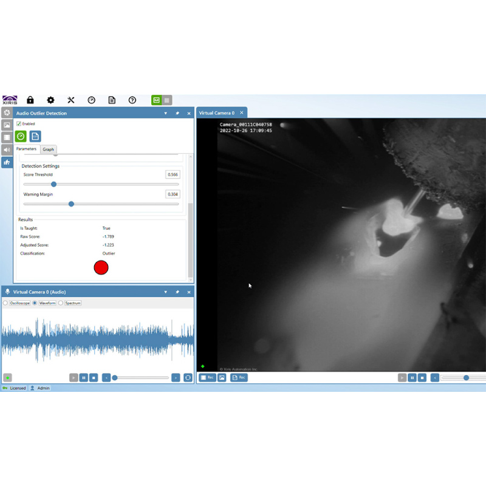This screenshot has height=486, width=486.
Task: Click the Raw Score value -1.789
Action: click(x=108, y=236)
